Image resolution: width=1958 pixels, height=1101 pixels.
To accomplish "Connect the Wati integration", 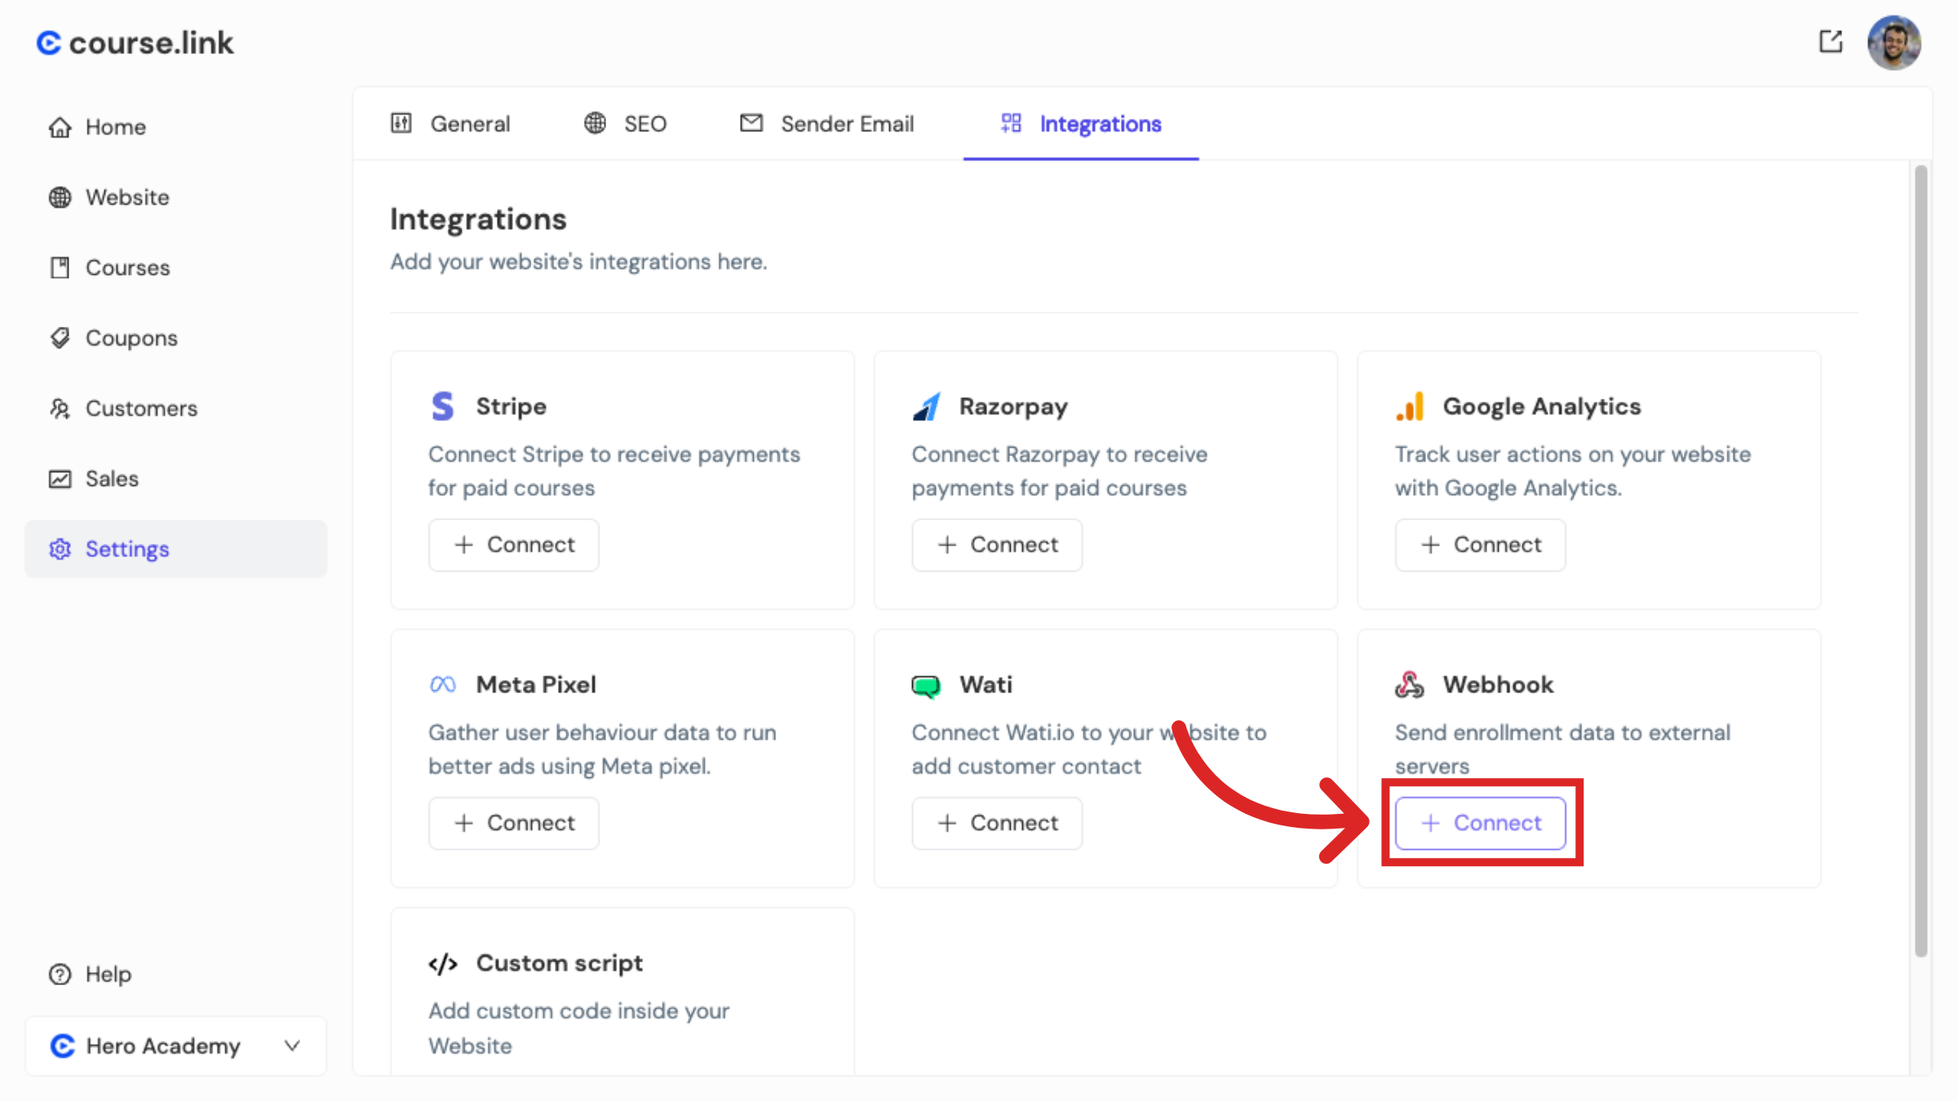I will point(996,823).
